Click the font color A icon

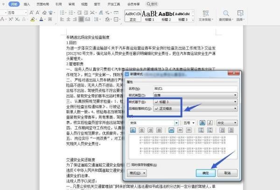pos(41,19)
